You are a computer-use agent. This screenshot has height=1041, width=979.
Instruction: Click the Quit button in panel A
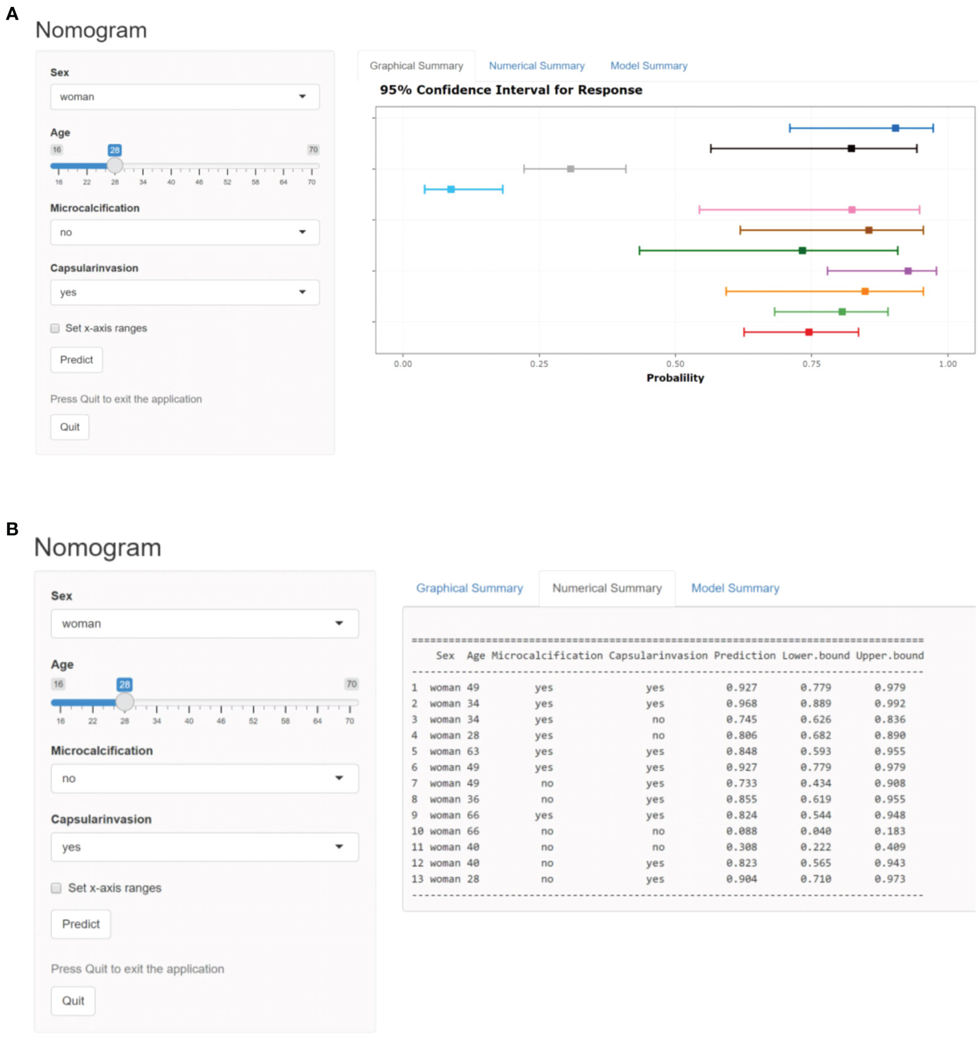70,427
